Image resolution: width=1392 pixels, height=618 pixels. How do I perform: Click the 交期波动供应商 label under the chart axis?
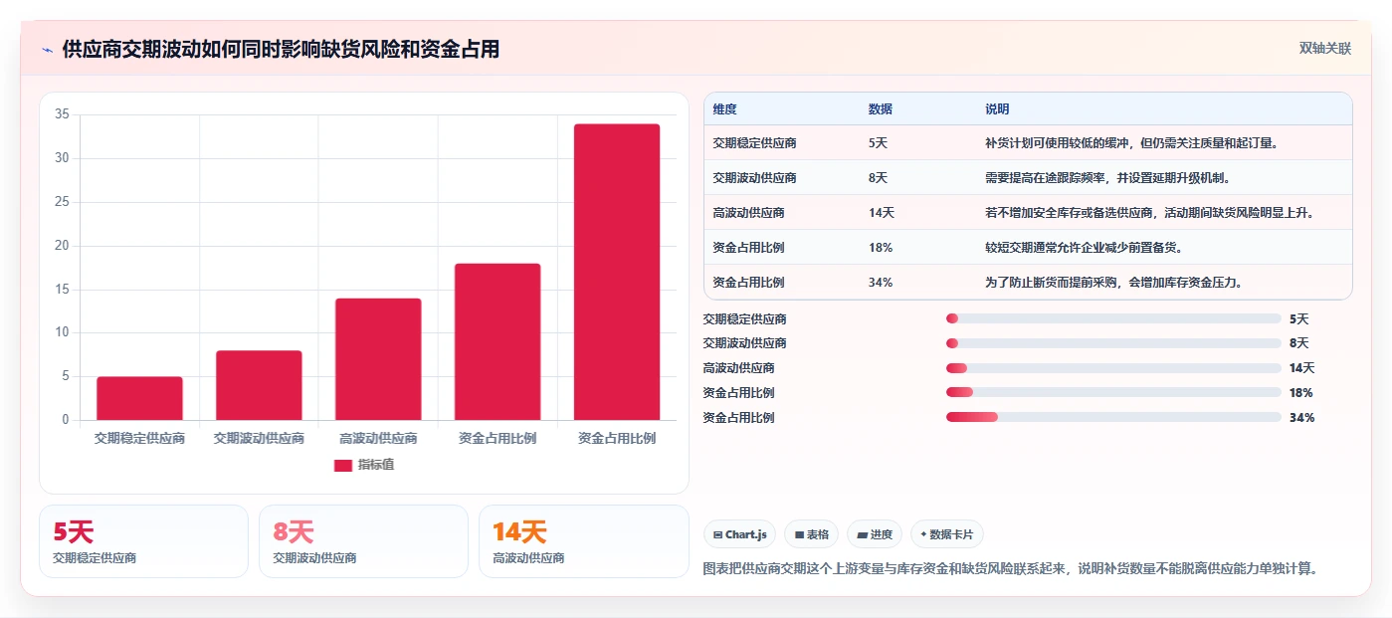click(259, 438)
